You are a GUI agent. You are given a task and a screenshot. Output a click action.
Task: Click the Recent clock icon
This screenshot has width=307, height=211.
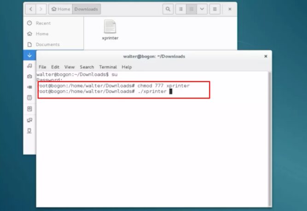tap(29, 23)
